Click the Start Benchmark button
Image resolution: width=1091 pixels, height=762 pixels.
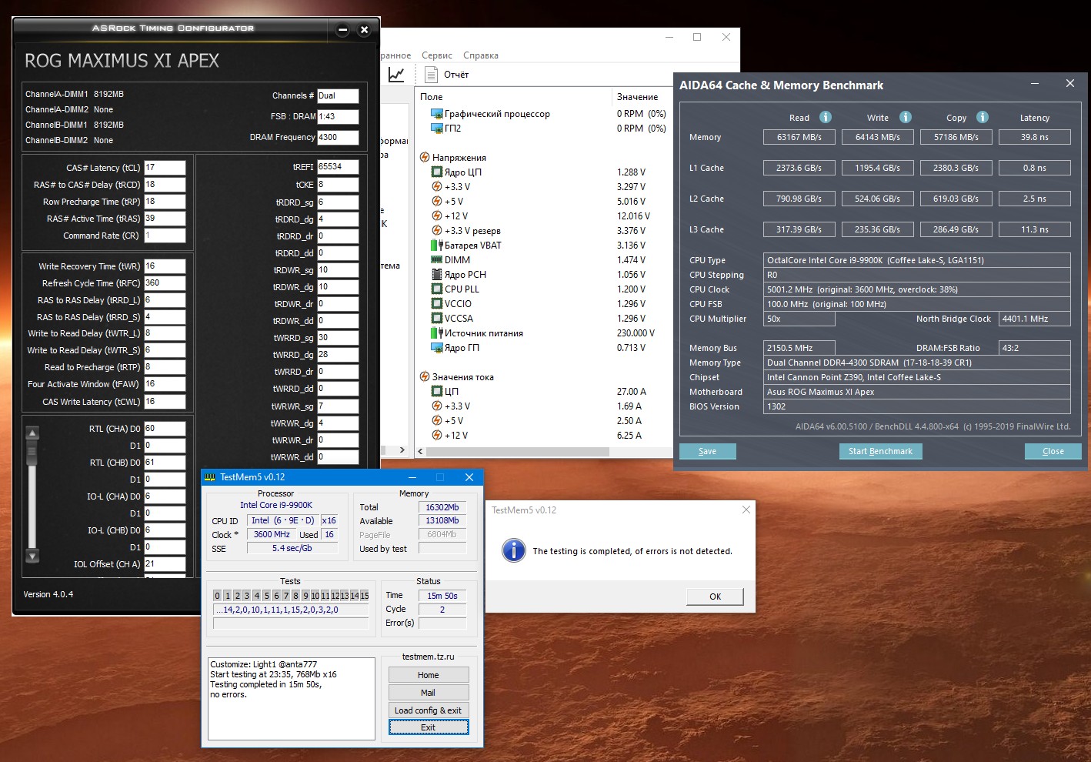coord(880,452)
